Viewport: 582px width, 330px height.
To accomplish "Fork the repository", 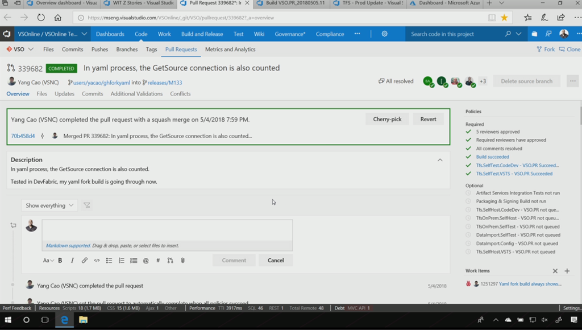I will [546, 49].
